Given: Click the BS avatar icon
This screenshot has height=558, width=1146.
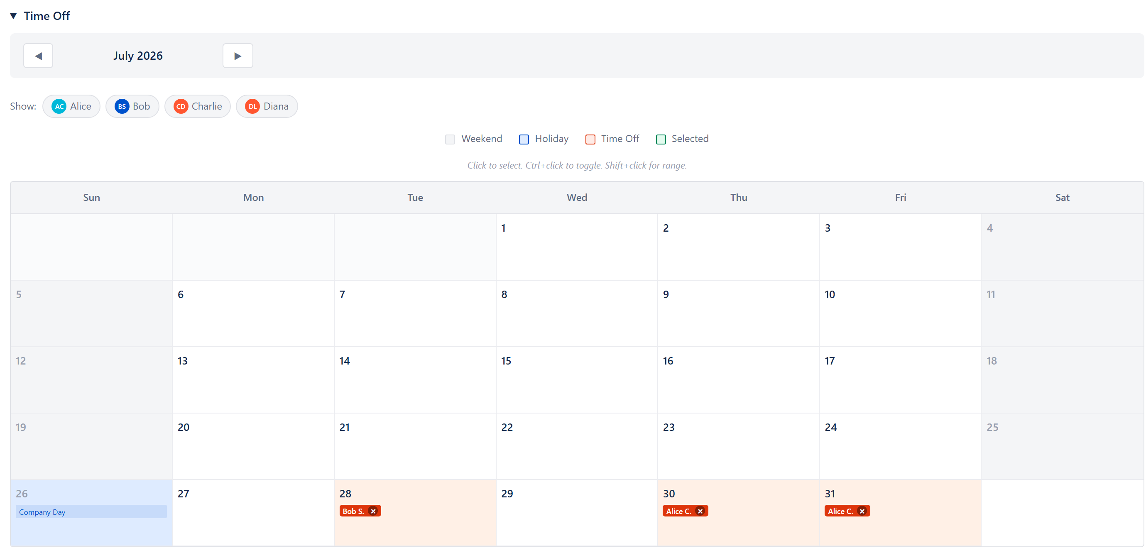Looking at the screenshot, I should tap(121, 106).
